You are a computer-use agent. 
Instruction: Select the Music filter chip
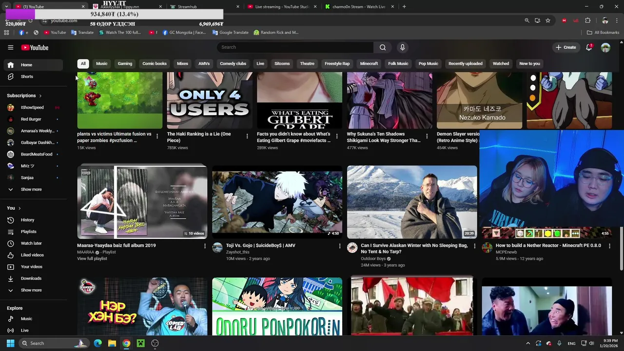pyautogui.click(x=101, y=64)
